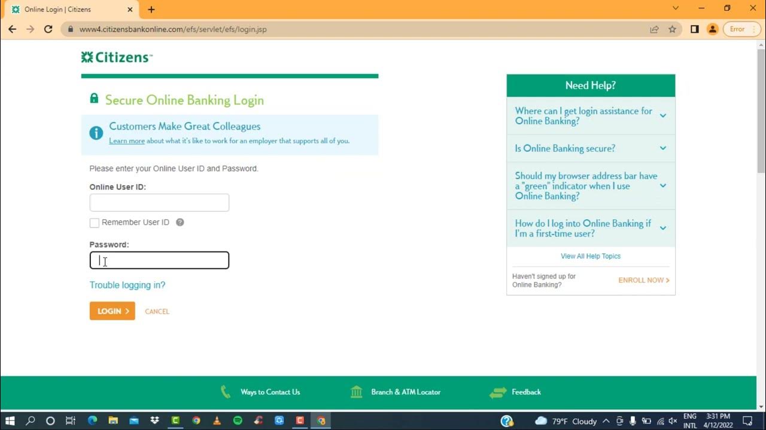
Task: Click the bank building Branch locator icon
Action: point(357,392)
